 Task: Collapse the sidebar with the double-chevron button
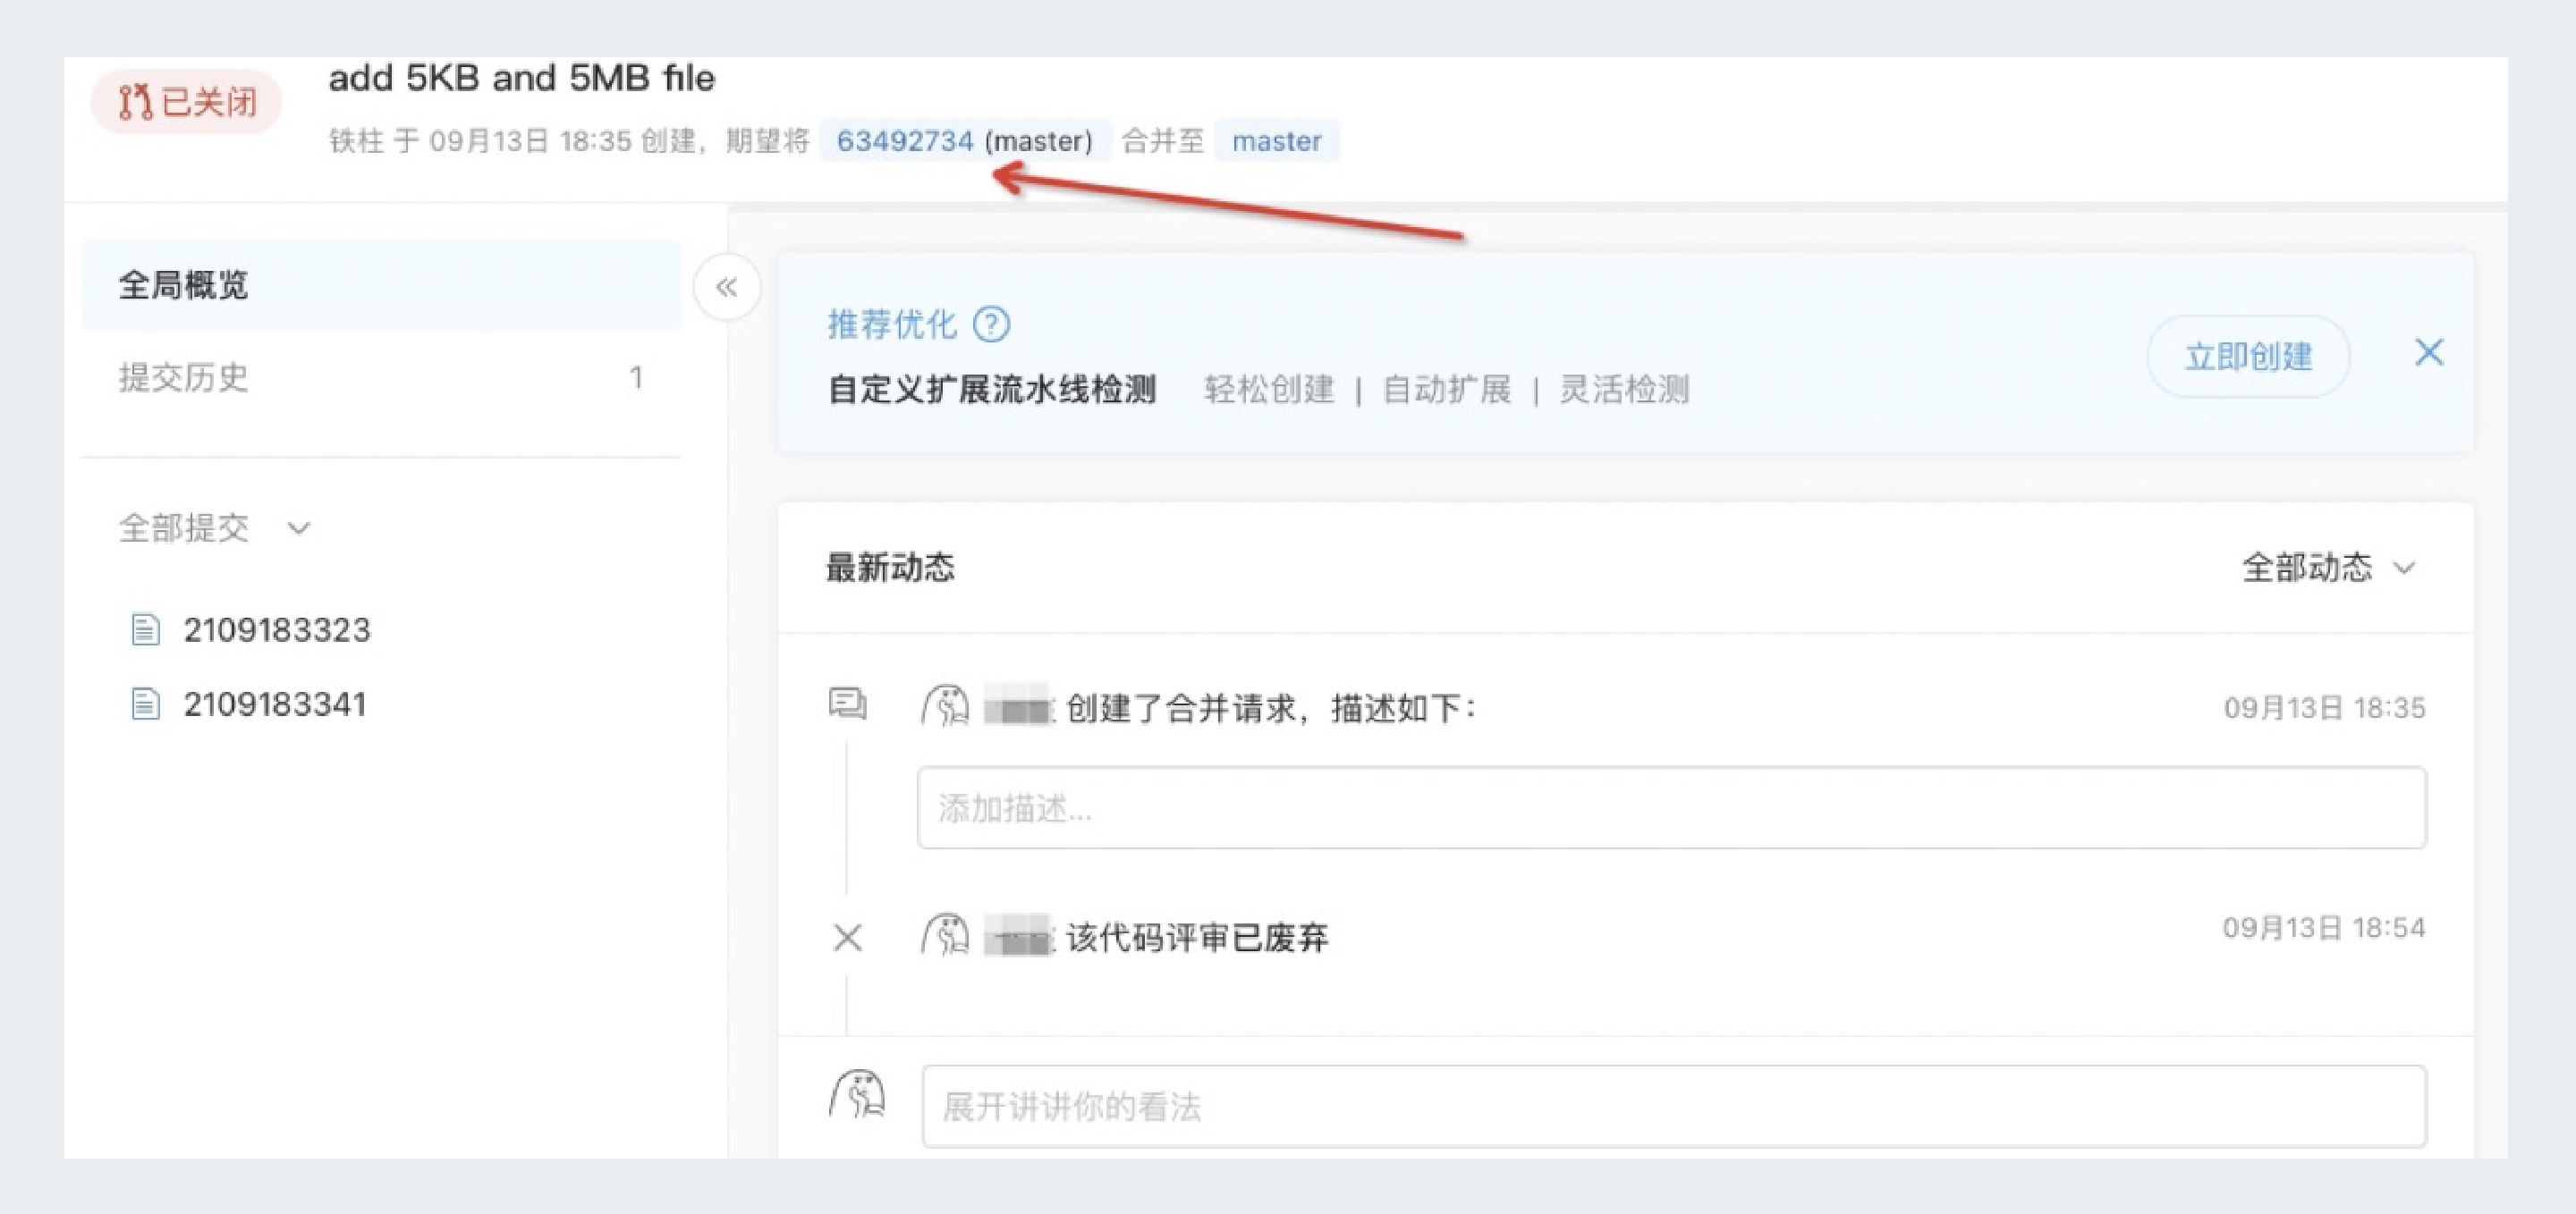[727, 288]
